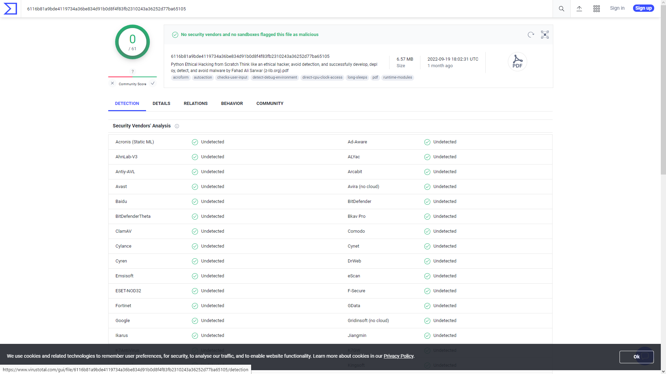Open the Privacy Policy link
The width and height of the screenshot is (666, 374).
click(x=399, y=356)
